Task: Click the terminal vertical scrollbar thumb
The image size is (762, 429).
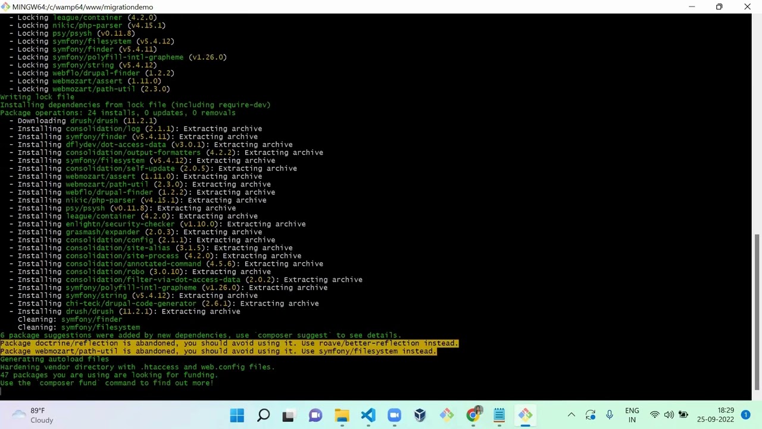Action: tap(757, 312)
